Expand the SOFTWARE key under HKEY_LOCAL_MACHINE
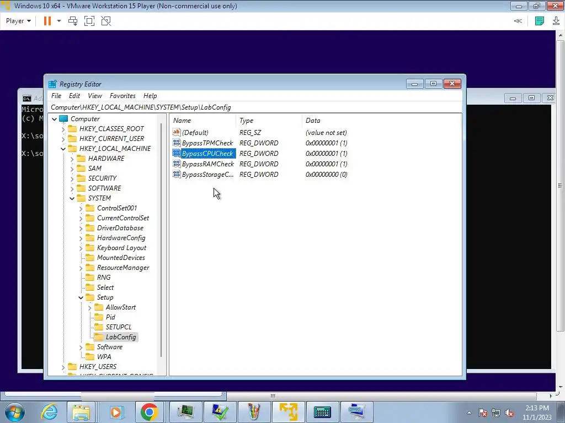This screenshot has height=423, width=565. point(72,188)
